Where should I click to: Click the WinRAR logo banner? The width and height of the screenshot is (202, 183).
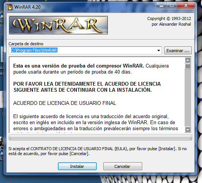[x=58, y=25]
